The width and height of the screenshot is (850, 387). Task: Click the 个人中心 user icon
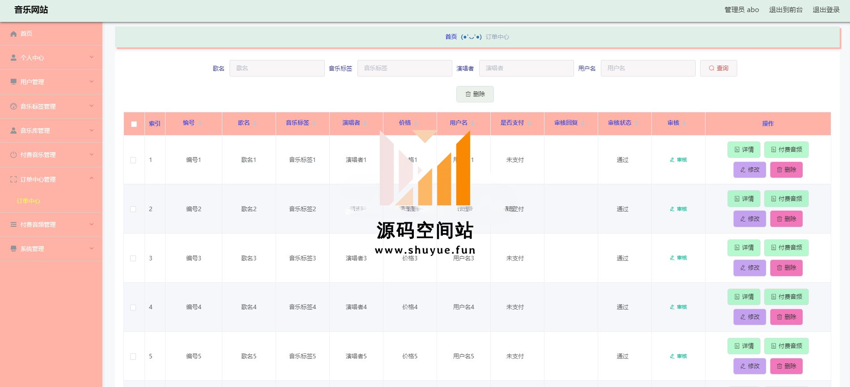13,58
